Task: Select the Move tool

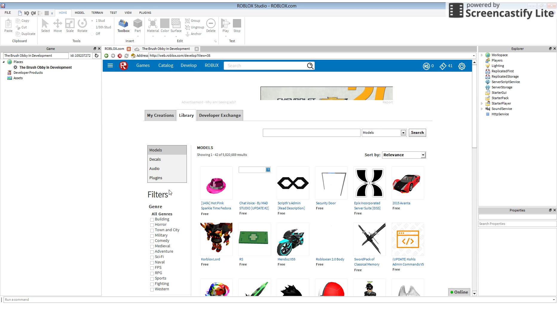Action: [x=57, y=26]
